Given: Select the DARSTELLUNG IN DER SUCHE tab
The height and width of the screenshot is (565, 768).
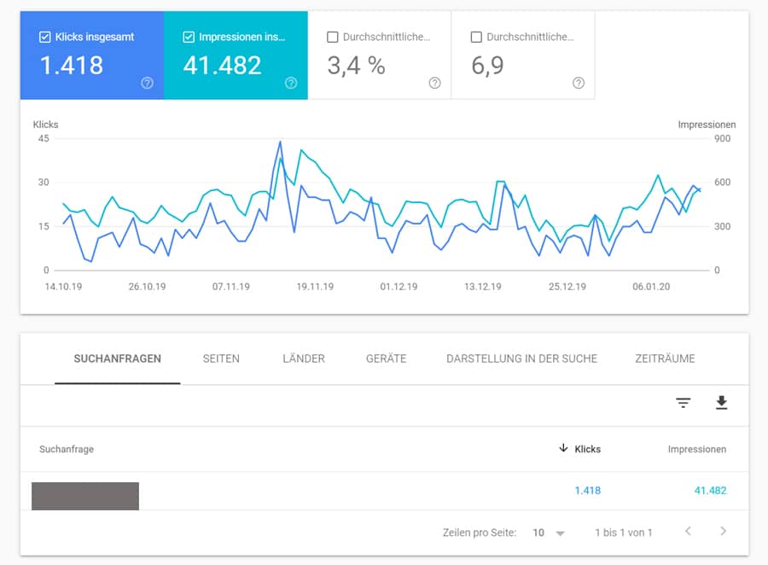Looking at the screenshot, I should click(521, 358).
